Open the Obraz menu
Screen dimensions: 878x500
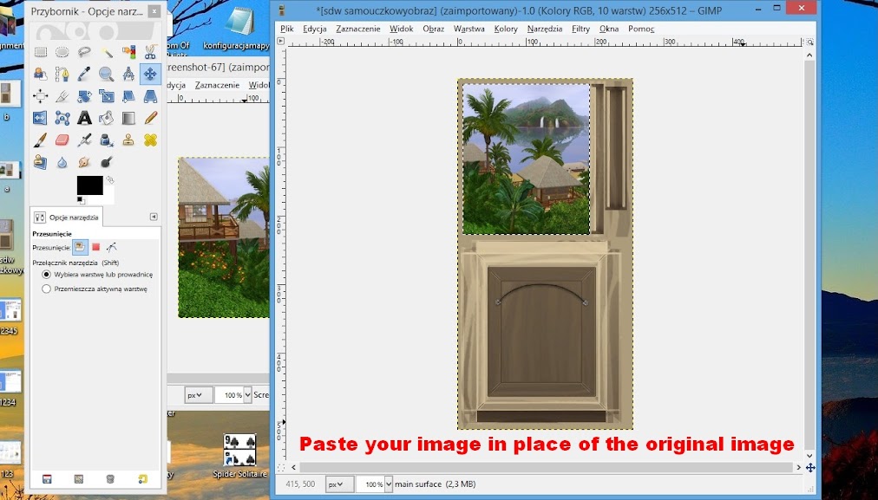coord(434,29)
